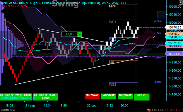Click the MPP pivot level label
This screenshot has height=112, width=183.
coord(112,6)
